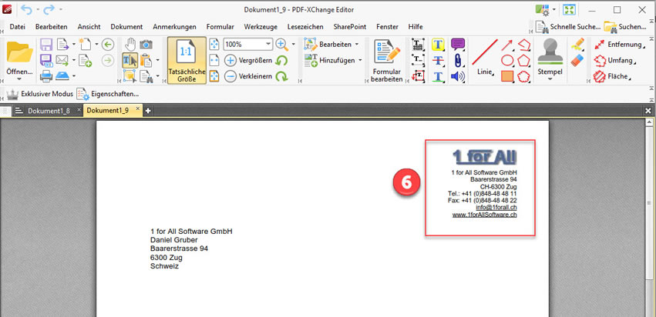Click Suchen... folder search

[625, 27]
